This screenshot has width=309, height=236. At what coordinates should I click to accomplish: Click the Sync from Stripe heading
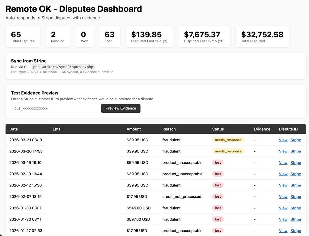click(29, 61)
